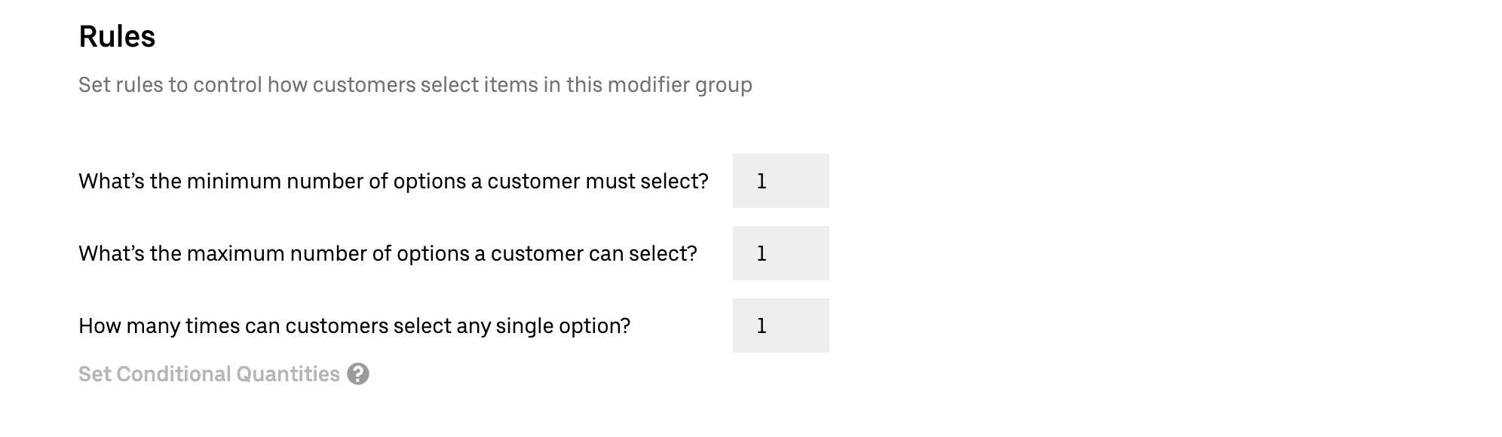1502x437 pixels.
Task: Select the Rules section heading
Action: pyautogui.click(x=117, y=34)
